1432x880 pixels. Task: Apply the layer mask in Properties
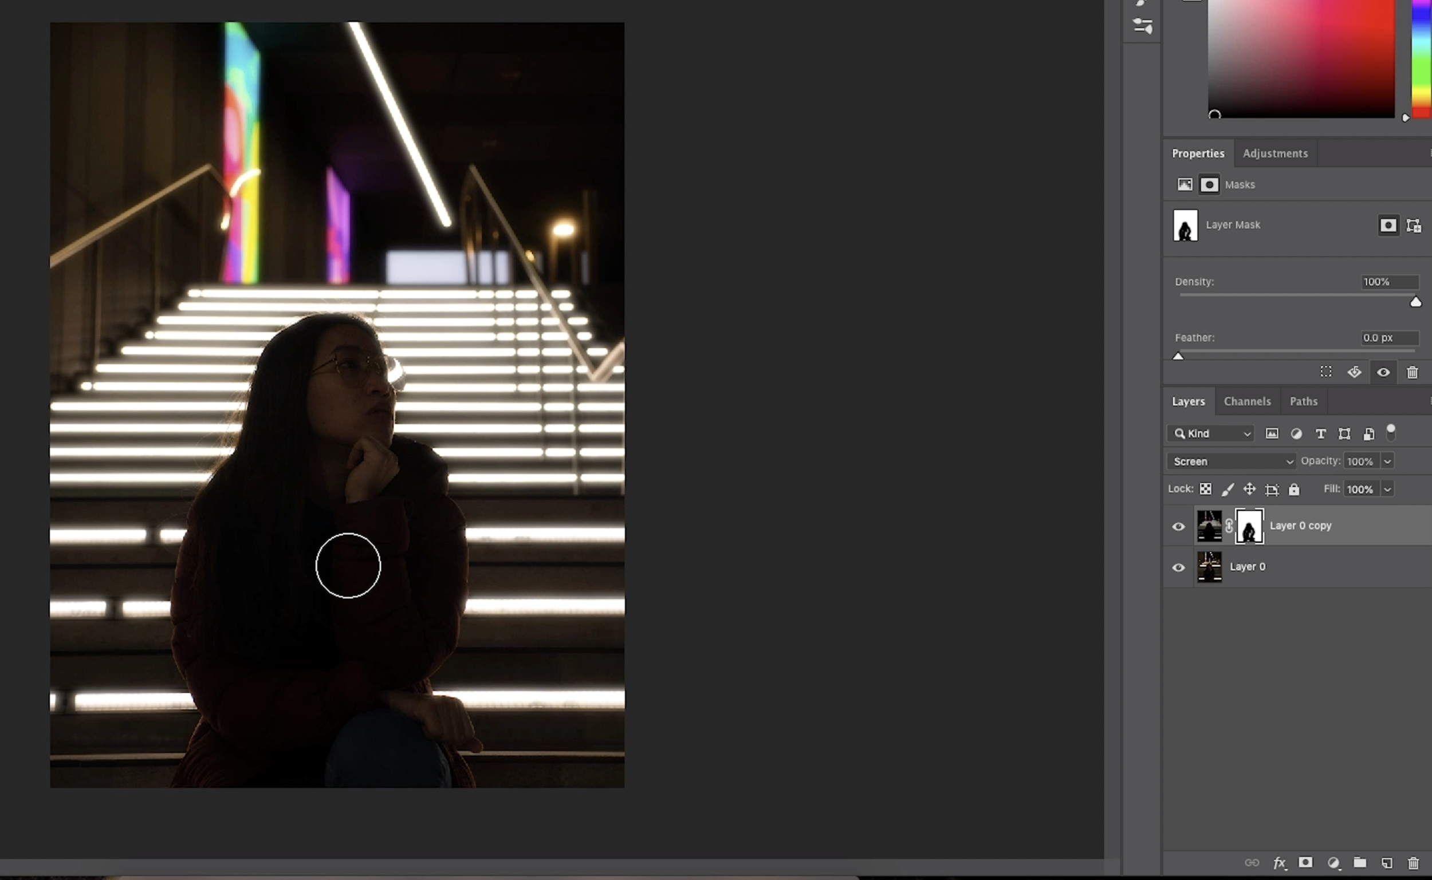pyautogui.click(x=1355, y=373)
